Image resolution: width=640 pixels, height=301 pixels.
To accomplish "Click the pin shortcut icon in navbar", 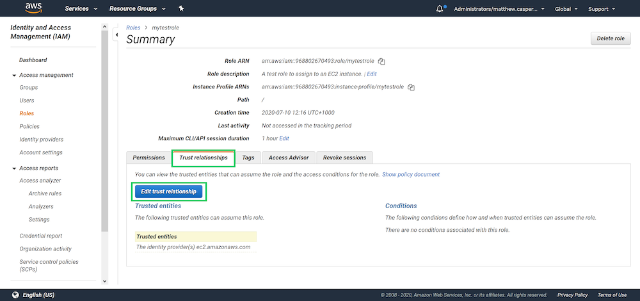I will (x=182, y=9).
